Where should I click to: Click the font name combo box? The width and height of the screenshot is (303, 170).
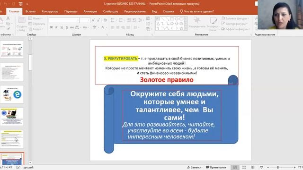click(64, 20)
